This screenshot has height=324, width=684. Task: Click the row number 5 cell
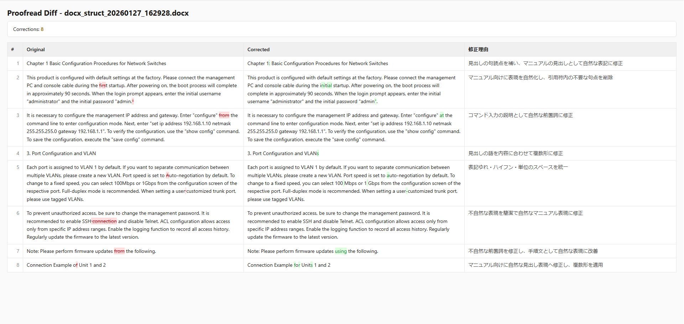15,184
